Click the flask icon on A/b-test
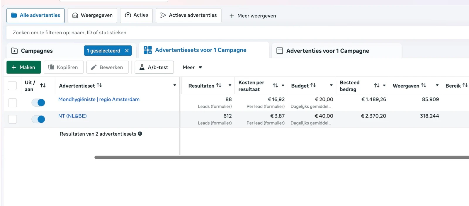 142,67
